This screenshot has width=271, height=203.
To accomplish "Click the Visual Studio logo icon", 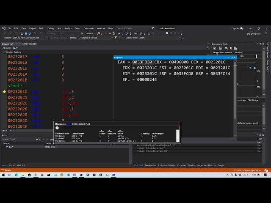I will (4, 28).
